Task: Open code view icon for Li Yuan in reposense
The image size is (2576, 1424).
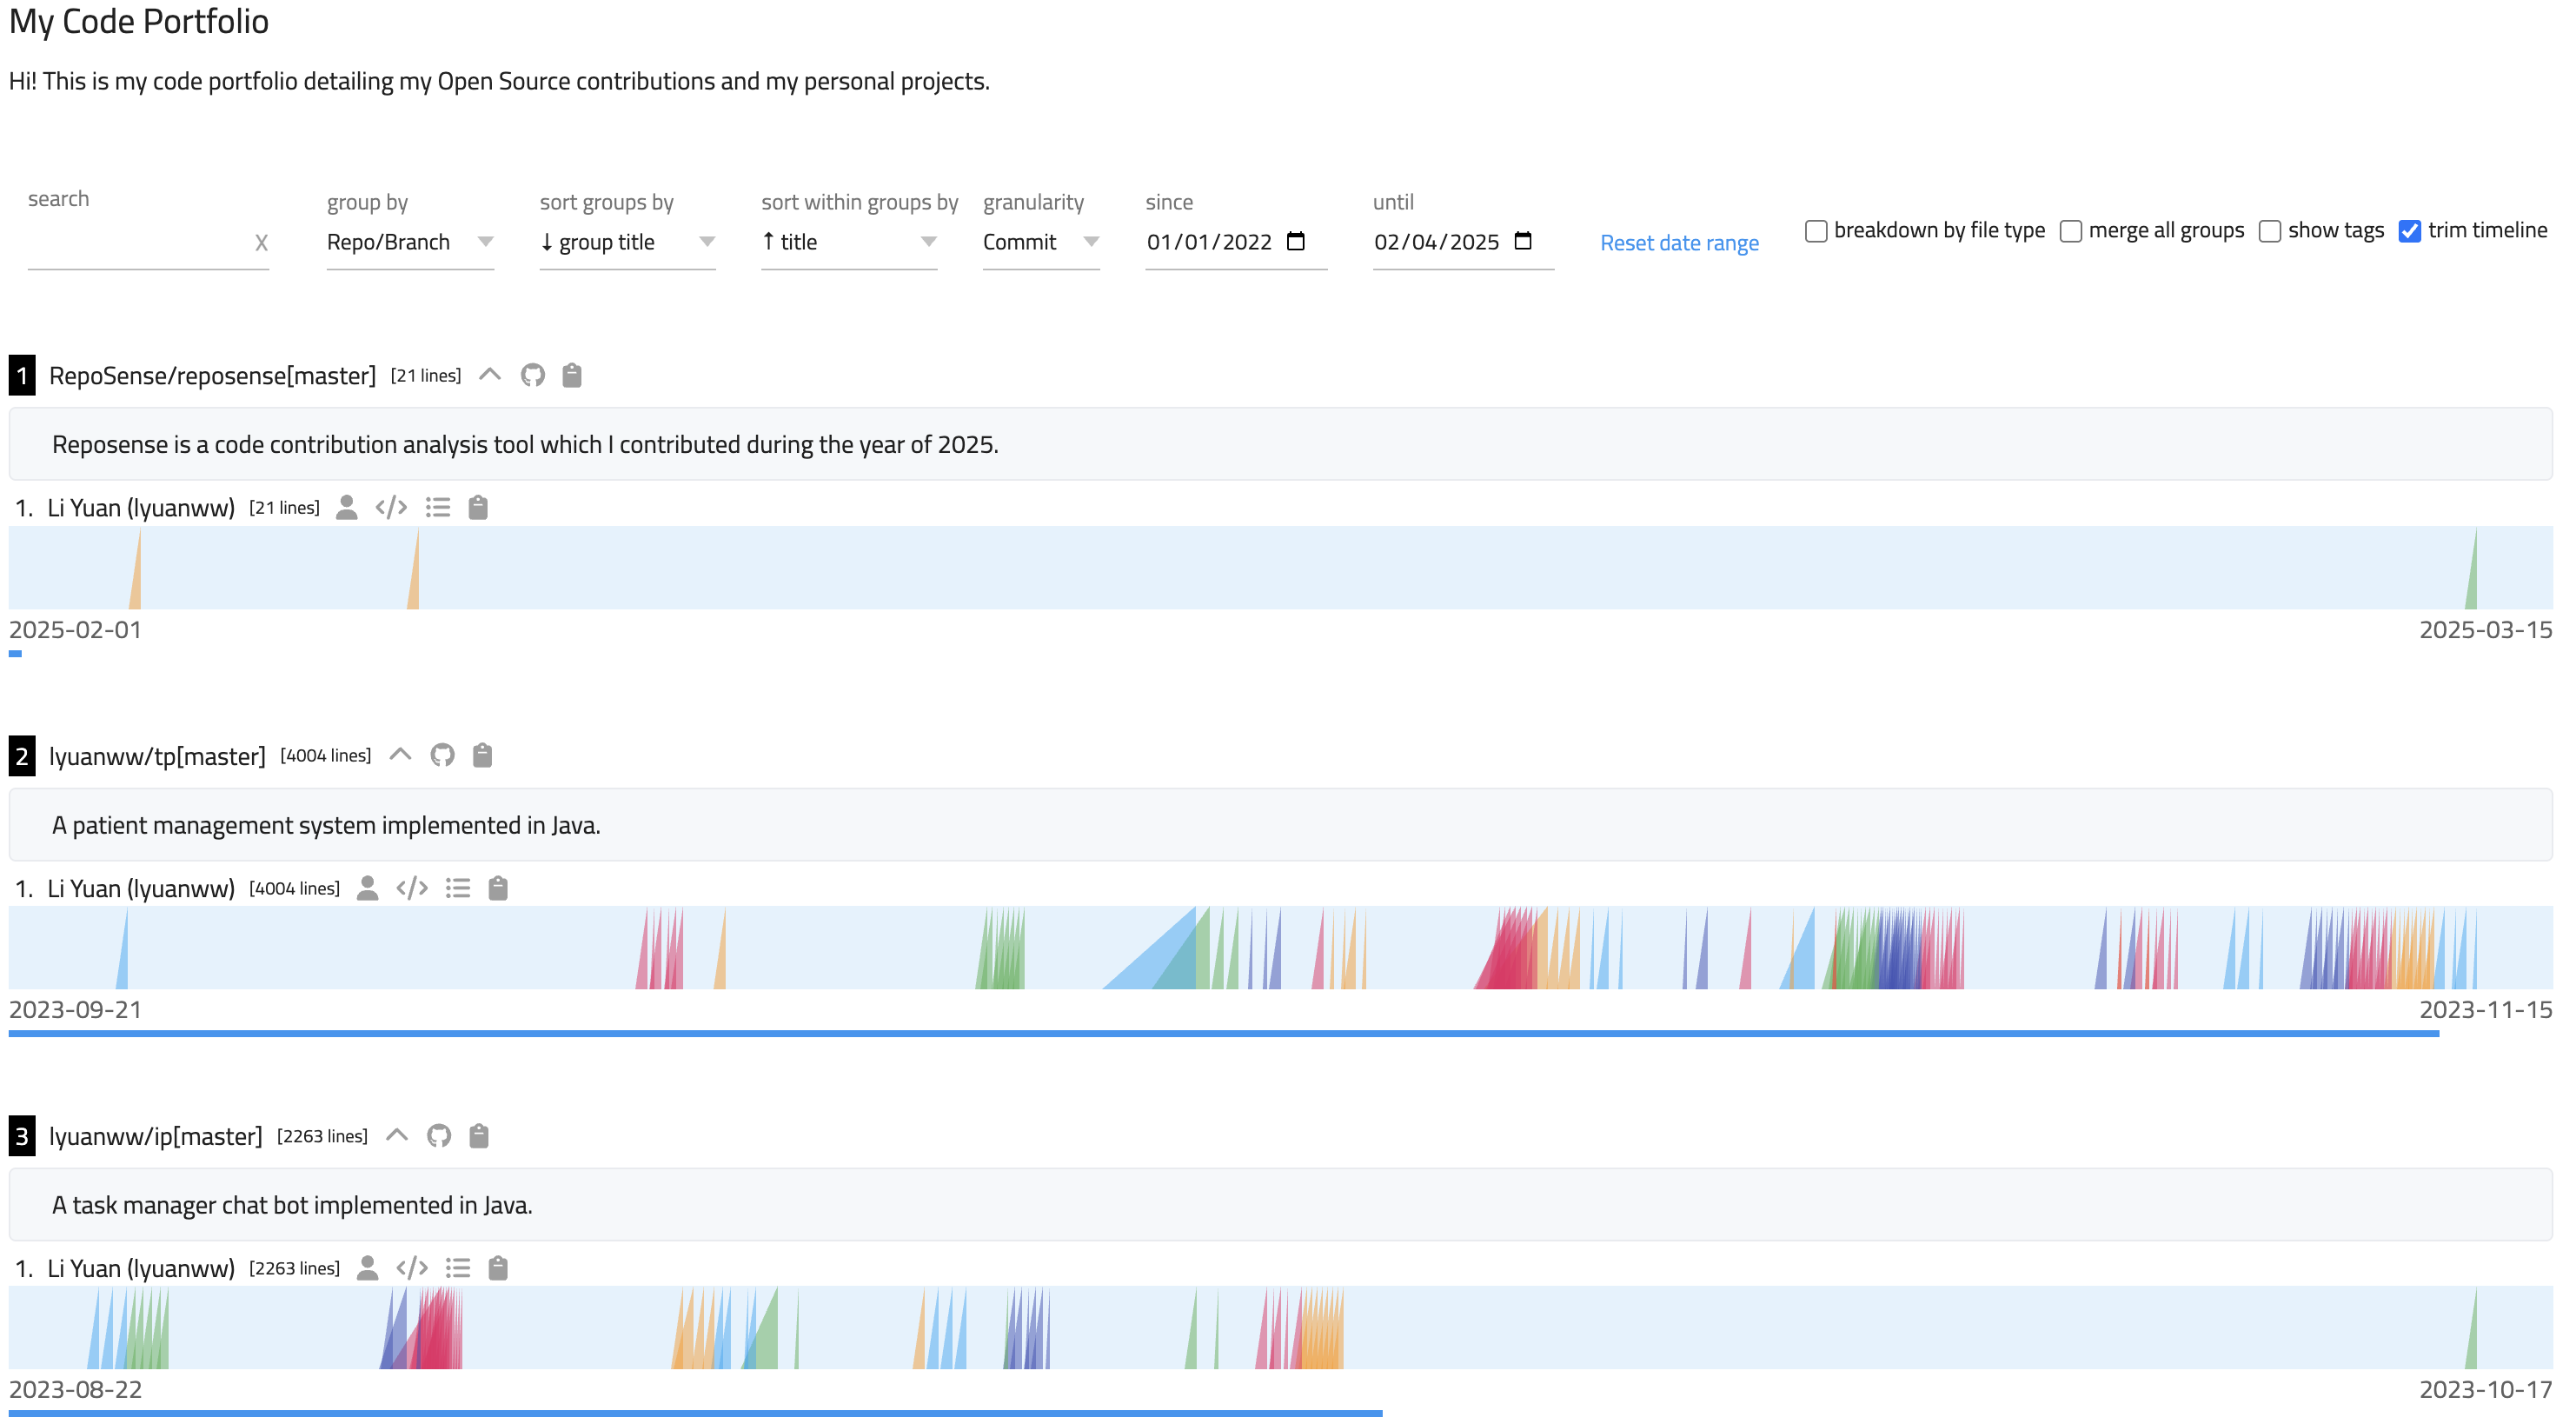Action: [391, 507]
